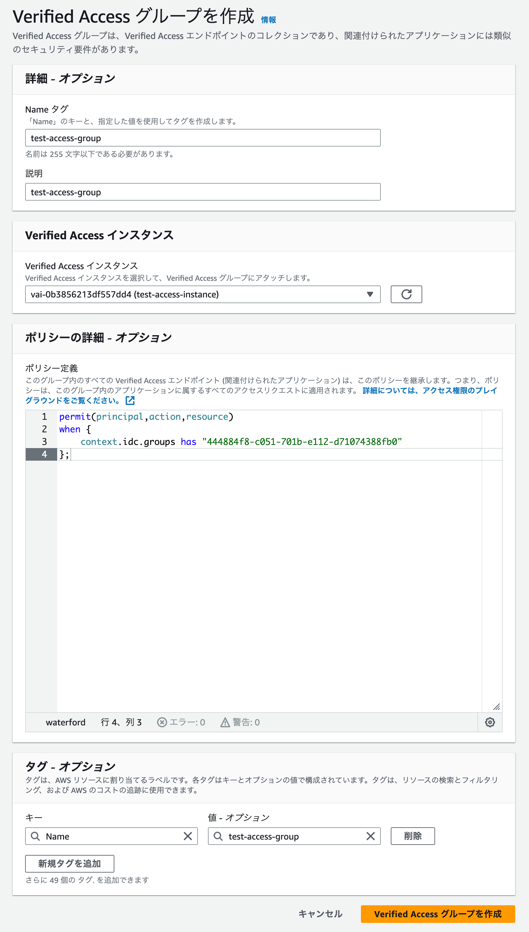The width and height of the screenshot is (529, 932).
Task: Refresh the Verified Access instance list
Action: point(406,294)
